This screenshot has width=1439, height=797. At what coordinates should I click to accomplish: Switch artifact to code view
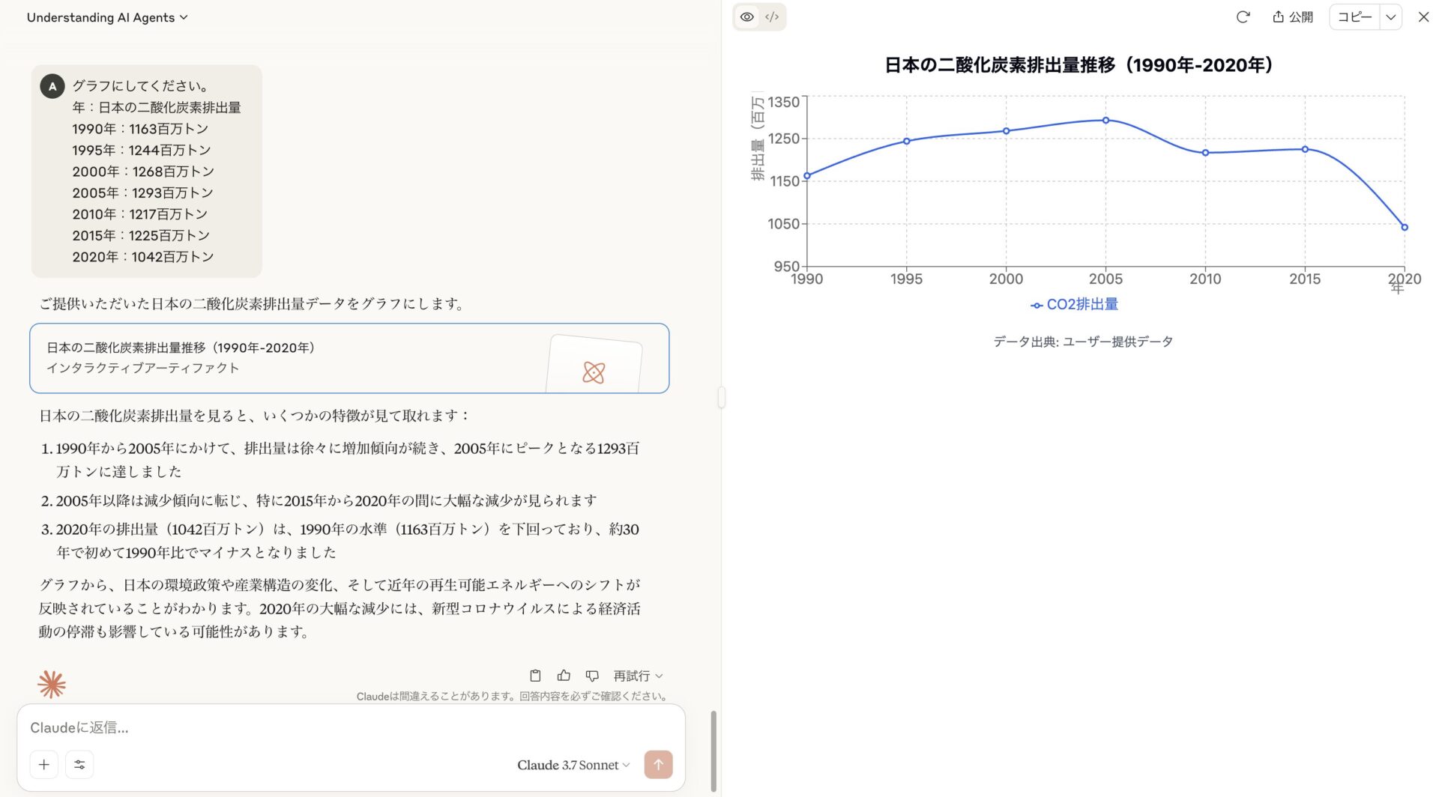tap(772, 16)
